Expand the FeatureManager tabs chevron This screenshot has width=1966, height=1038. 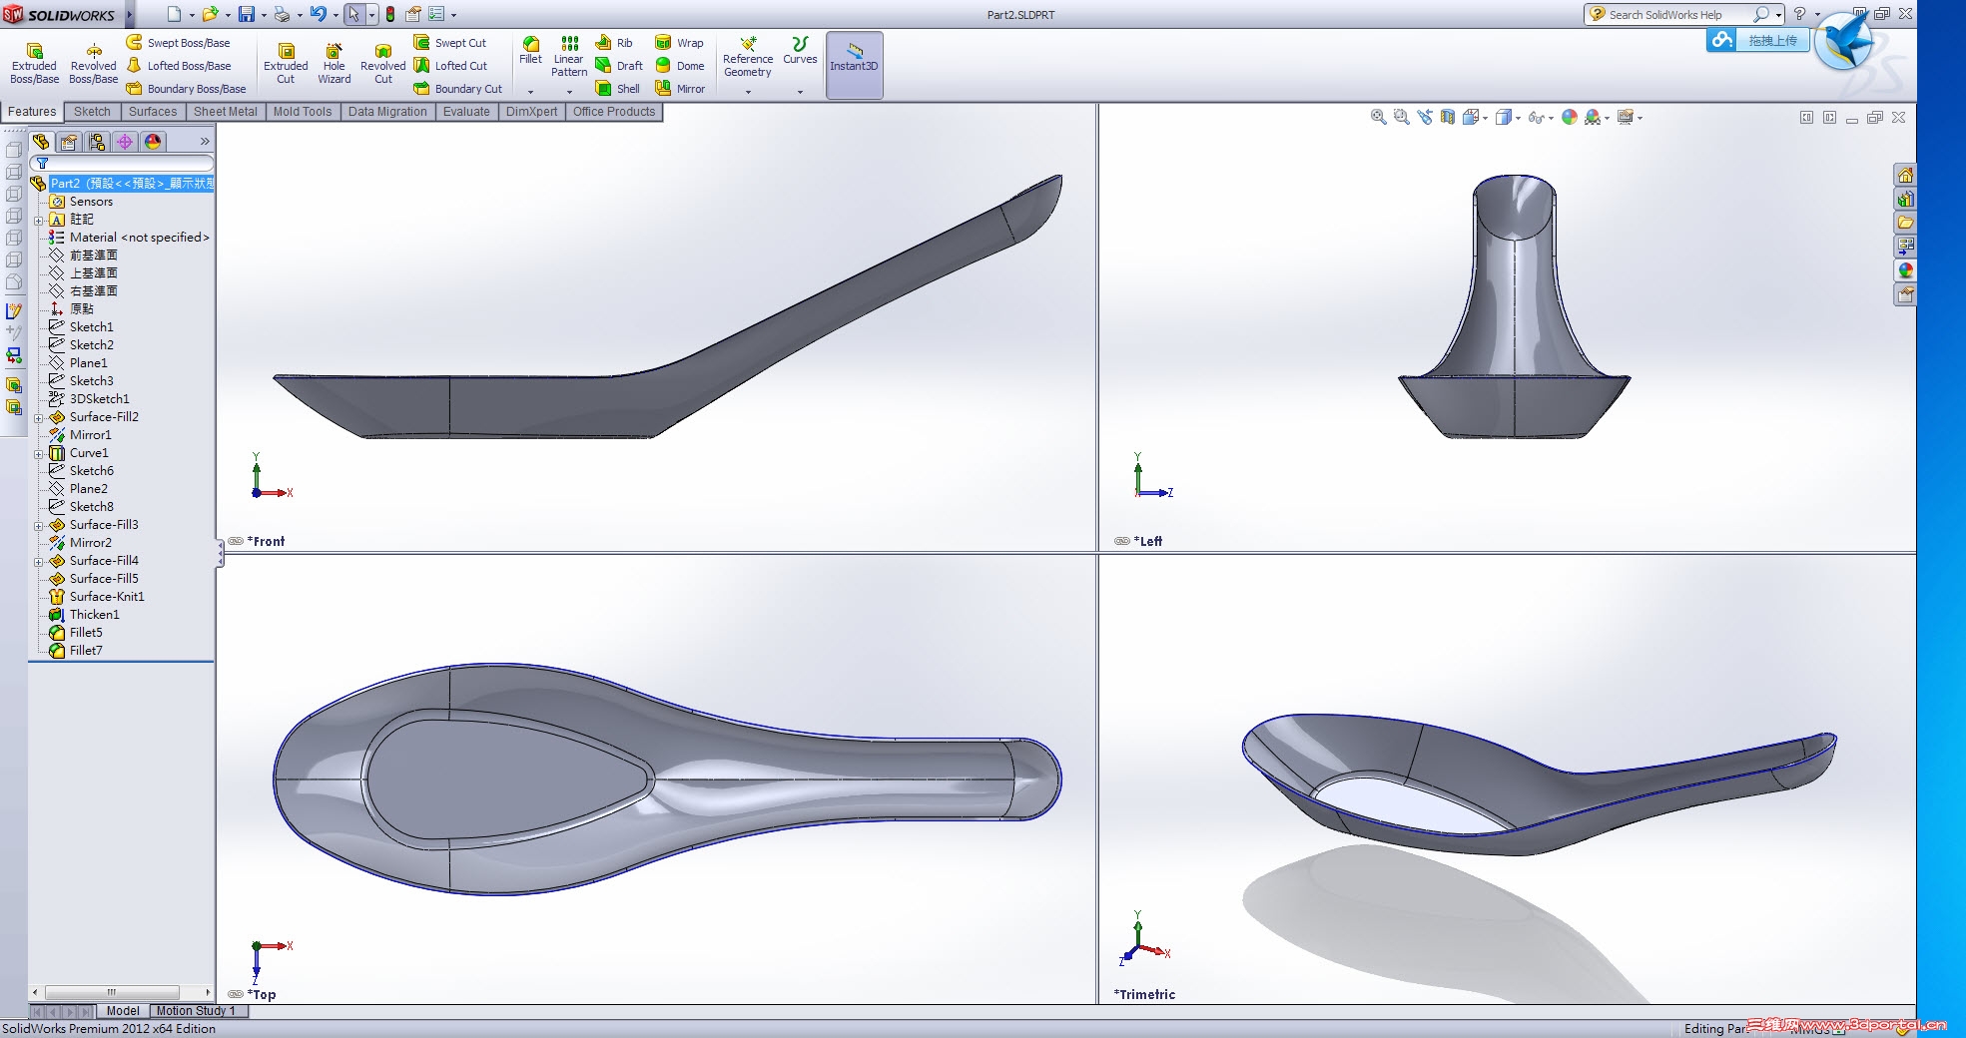[205, 142]
